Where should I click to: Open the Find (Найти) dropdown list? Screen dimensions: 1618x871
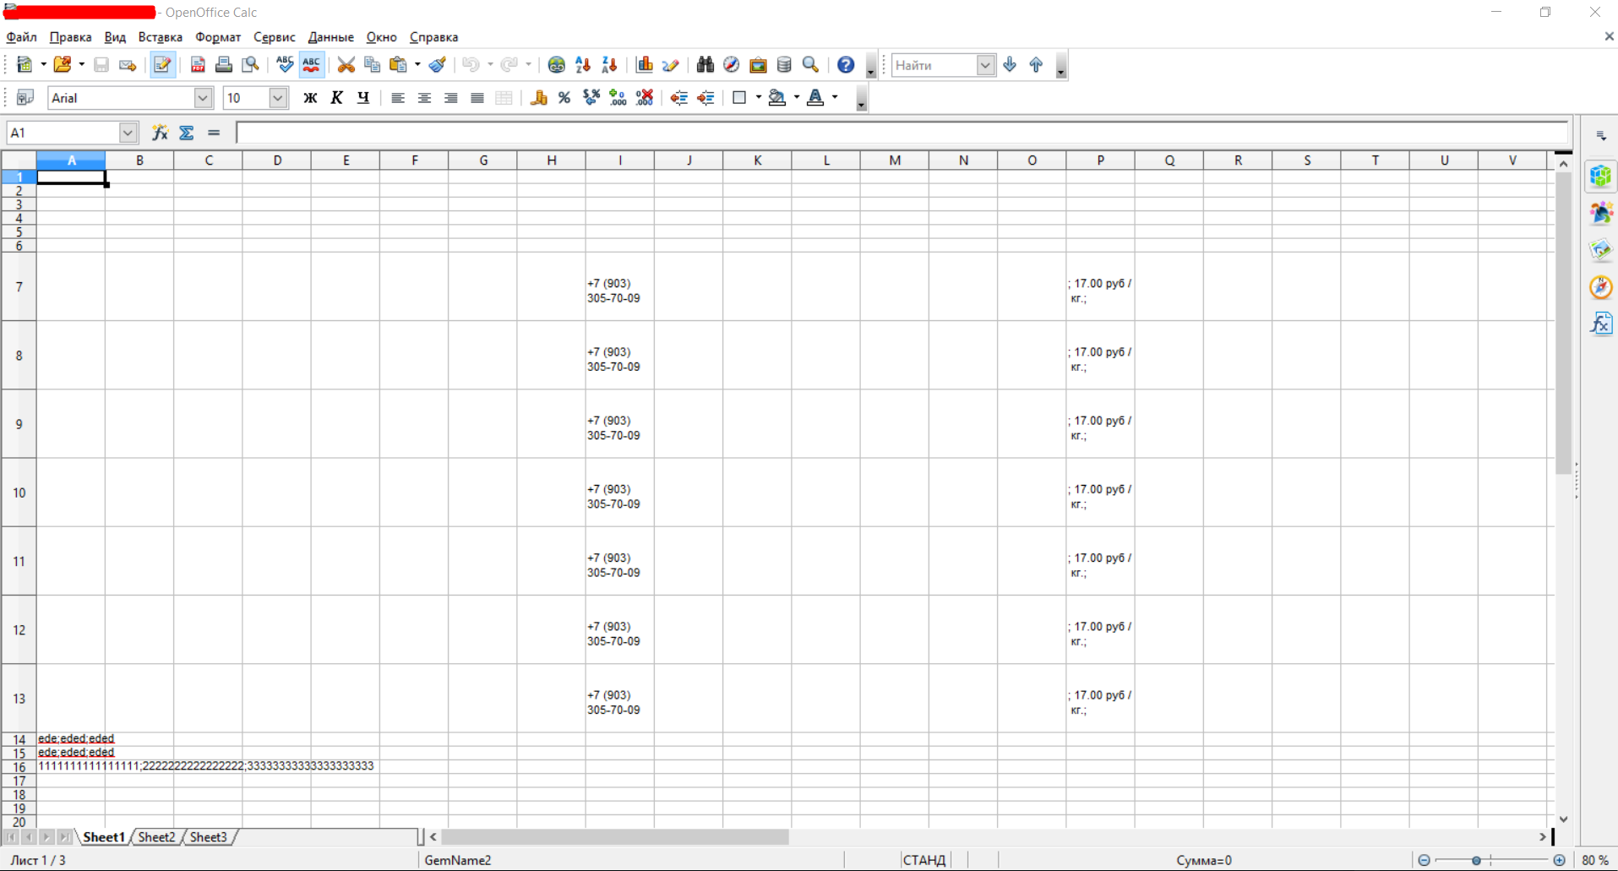point(985,65)
